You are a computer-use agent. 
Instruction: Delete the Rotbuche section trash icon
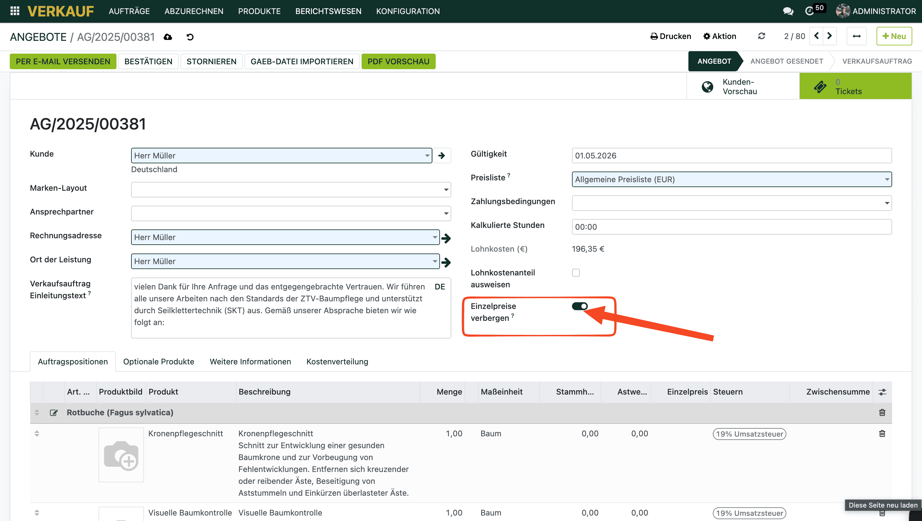point(882,412)
